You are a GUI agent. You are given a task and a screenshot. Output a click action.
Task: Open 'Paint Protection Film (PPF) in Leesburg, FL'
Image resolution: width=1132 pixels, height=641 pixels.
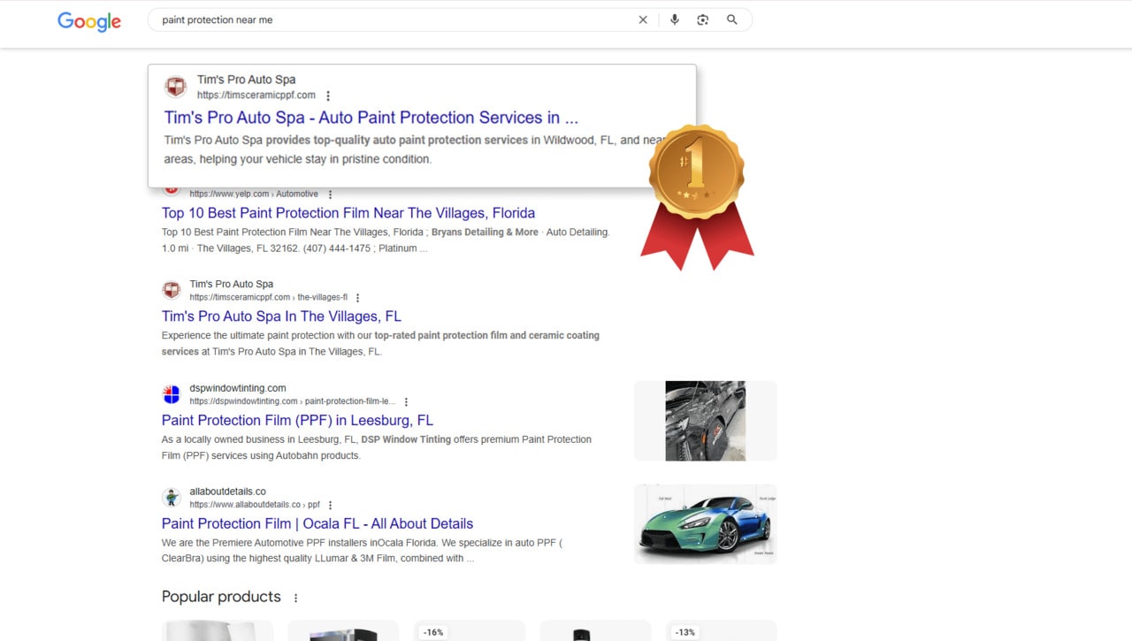point(297,421)
